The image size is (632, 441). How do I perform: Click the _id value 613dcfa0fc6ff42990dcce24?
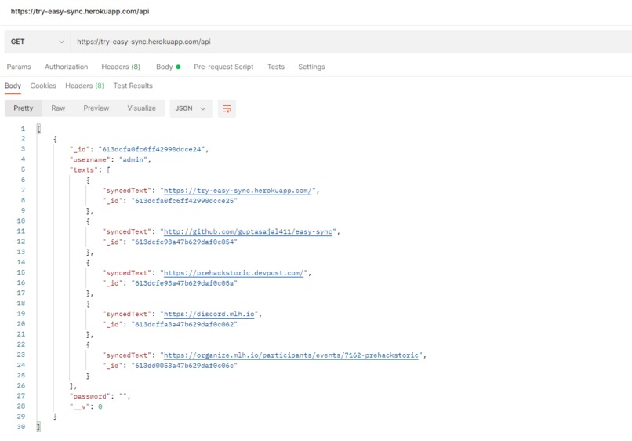coord(151,149)
